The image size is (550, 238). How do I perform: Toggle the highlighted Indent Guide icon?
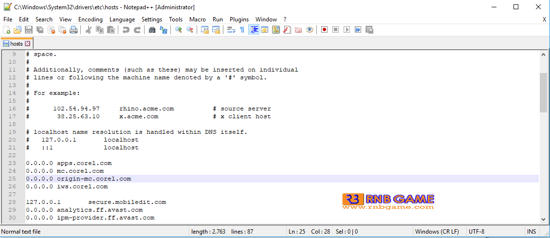254,30
